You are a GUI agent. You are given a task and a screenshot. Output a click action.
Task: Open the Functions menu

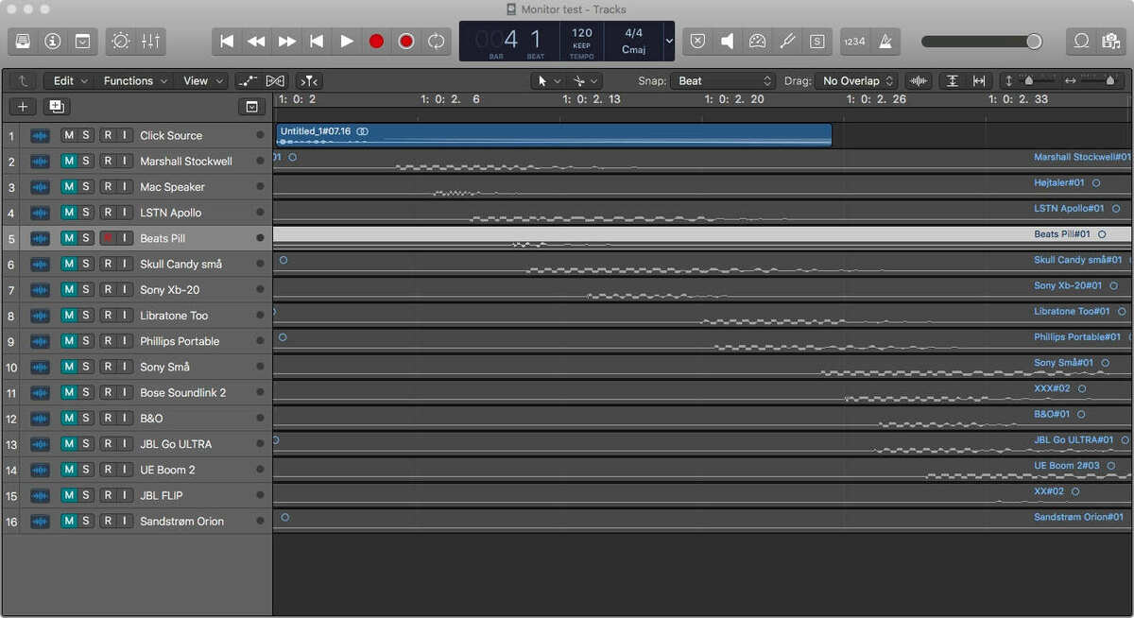click(135, 81)
